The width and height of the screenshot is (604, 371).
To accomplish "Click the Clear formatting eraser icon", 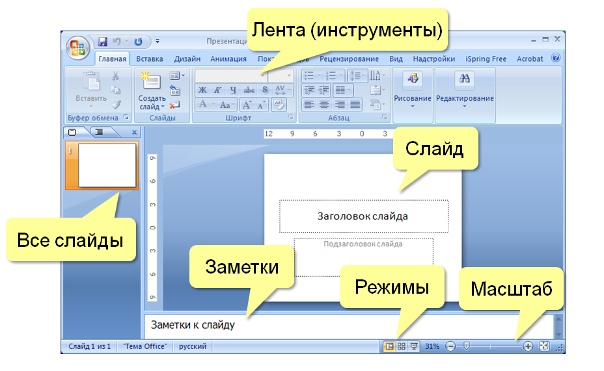I will coord(279,105).
